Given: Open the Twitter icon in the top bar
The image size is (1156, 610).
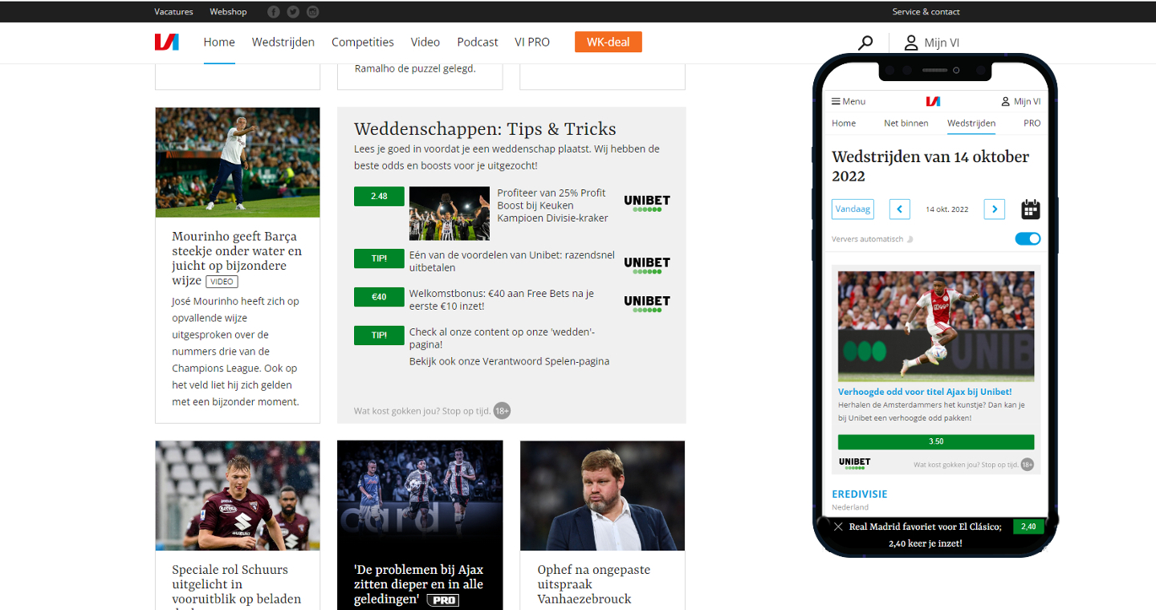Looking at the screenshot, I should 293,11.
